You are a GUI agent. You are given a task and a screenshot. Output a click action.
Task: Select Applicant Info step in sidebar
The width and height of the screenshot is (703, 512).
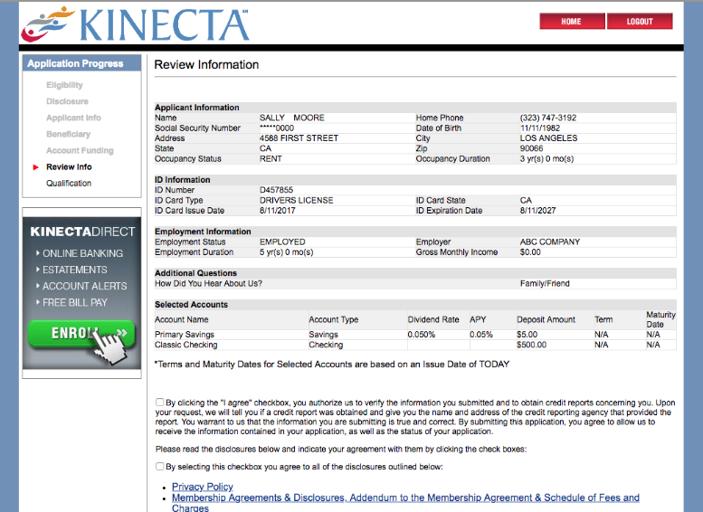(73, 118)
